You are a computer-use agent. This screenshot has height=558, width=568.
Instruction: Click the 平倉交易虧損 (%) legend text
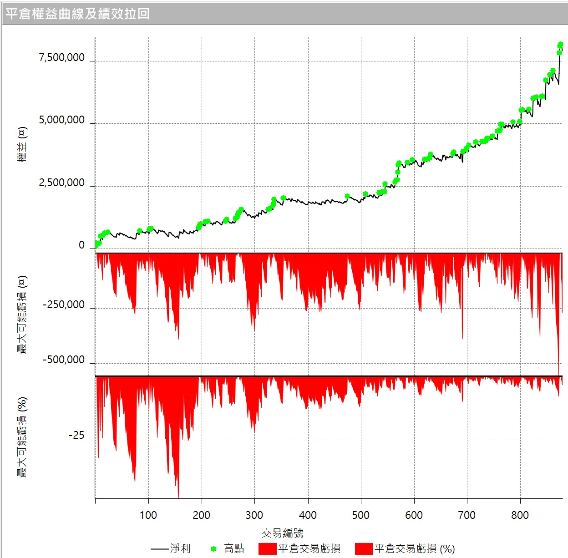point(415,548)
